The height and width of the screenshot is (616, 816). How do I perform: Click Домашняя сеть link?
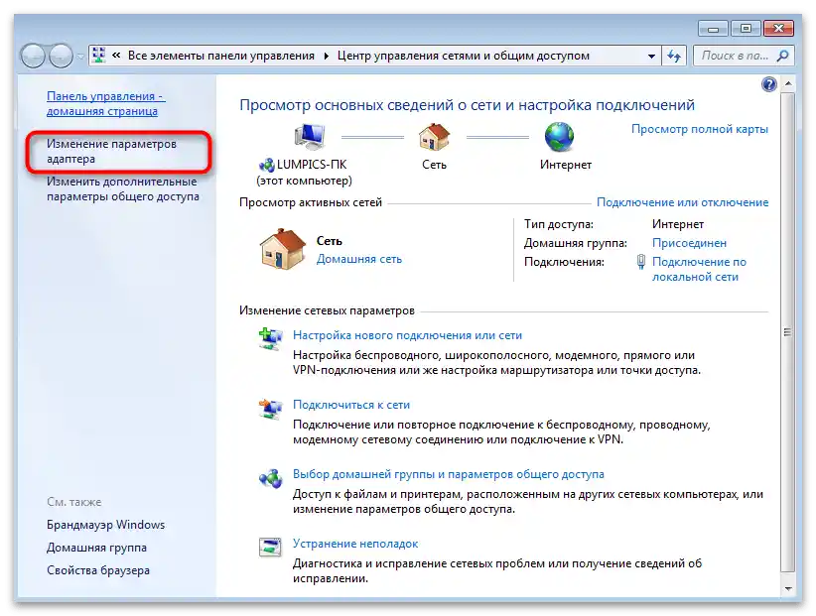click(359, 259)
